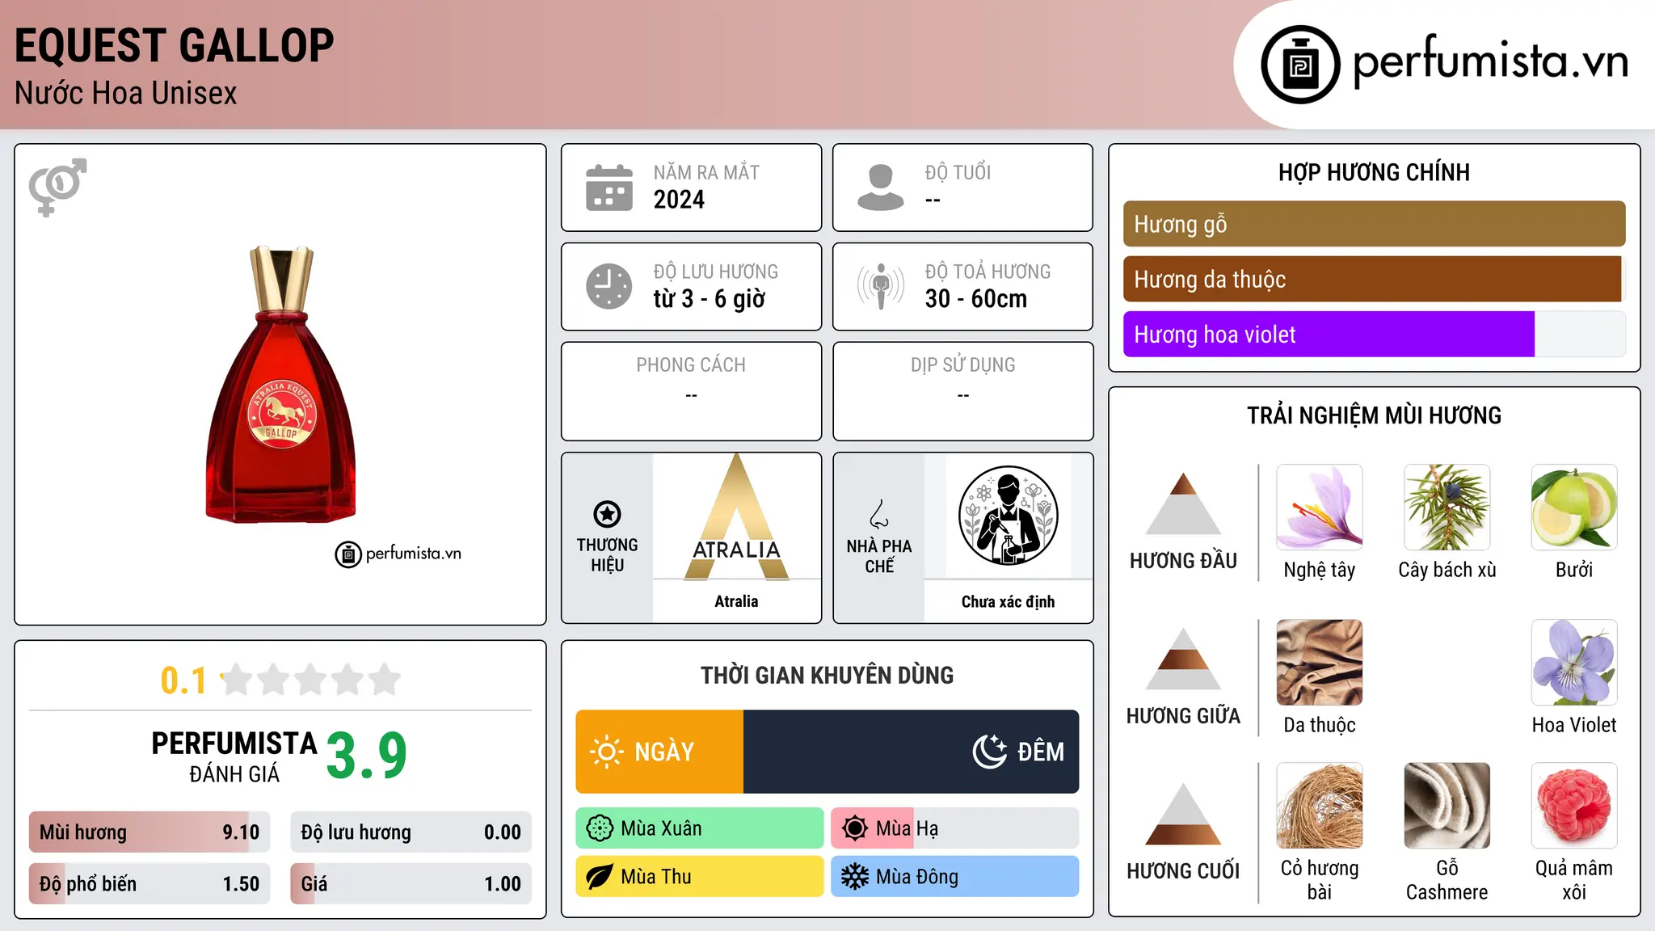Select the Mùa Đông season tile
The image size is (1655, 931).
pos(955,877)
